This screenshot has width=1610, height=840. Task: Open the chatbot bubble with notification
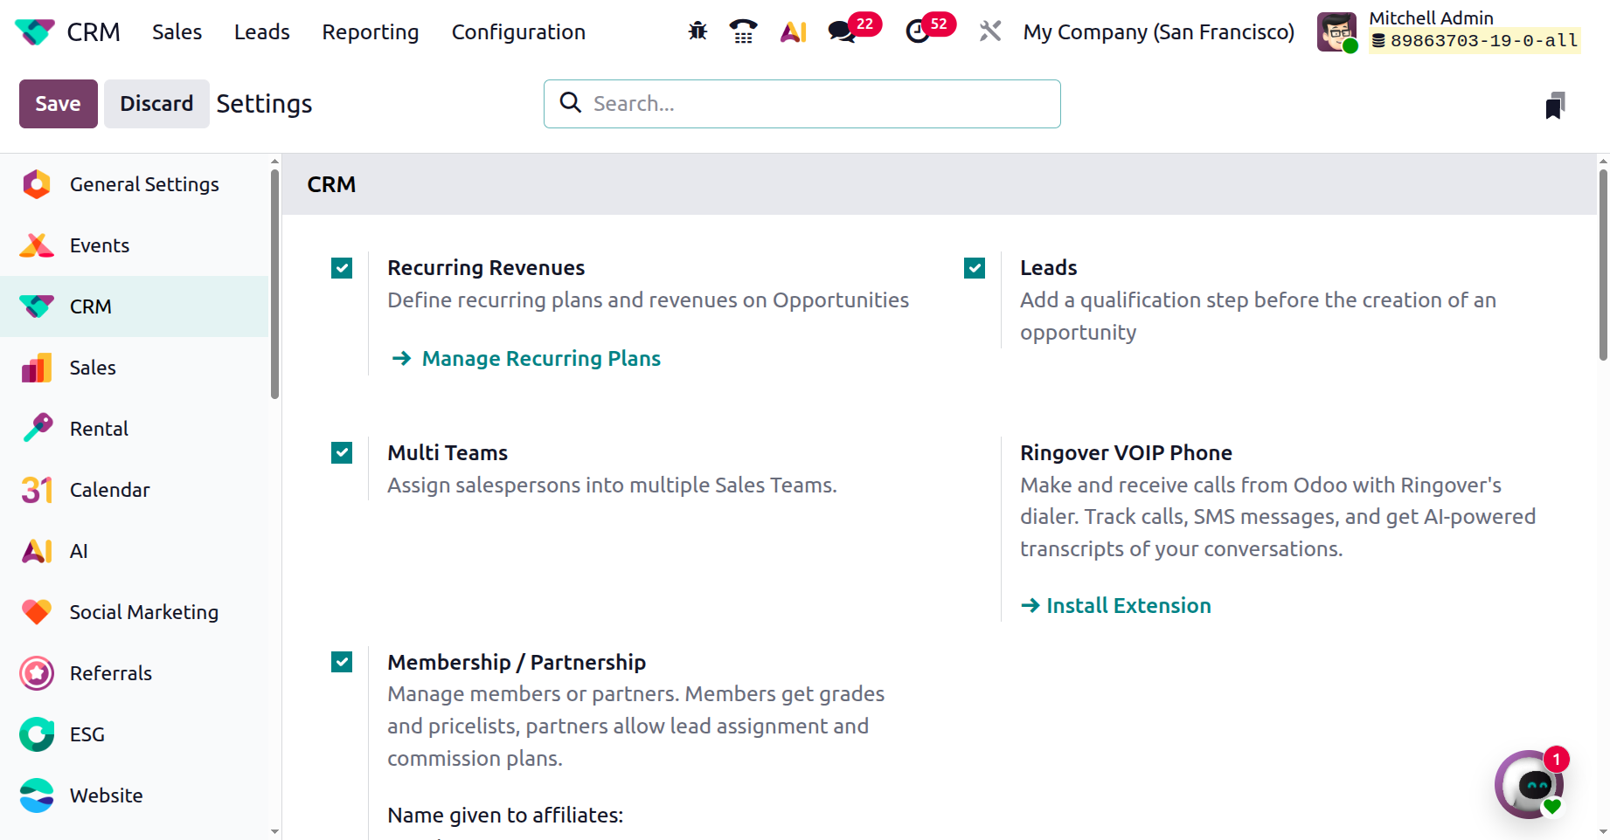pos(1529,784)
